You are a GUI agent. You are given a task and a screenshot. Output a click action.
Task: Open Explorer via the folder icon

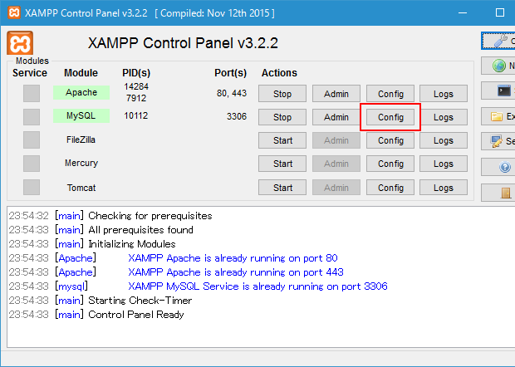point(498,116)
